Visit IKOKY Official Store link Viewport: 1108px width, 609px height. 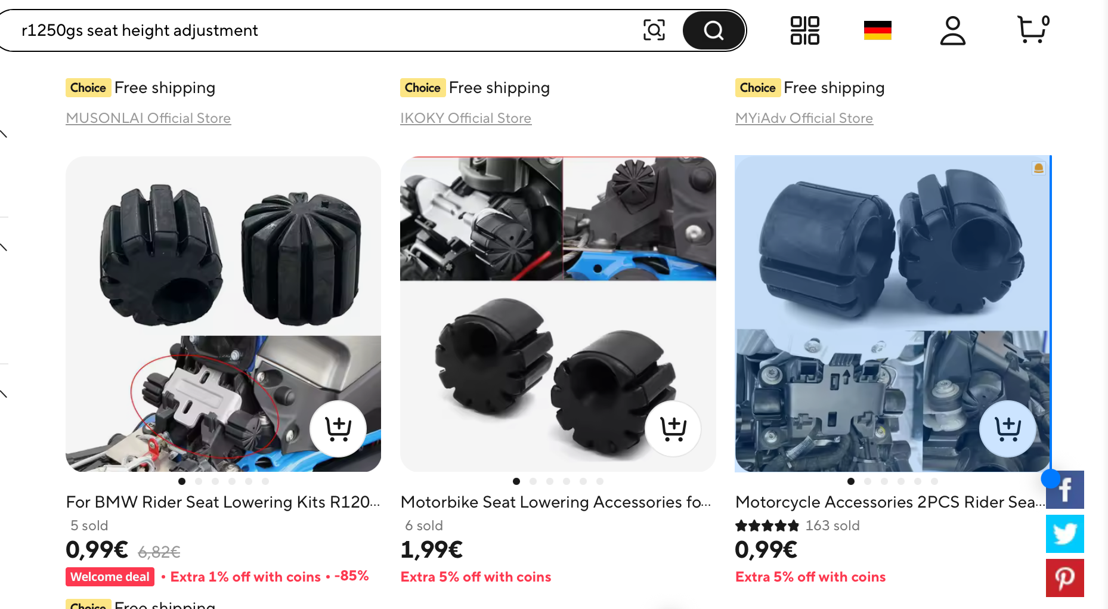465,118
